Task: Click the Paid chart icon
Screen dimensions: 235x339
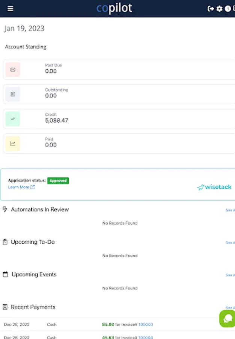Action: [x=12, y=143]
